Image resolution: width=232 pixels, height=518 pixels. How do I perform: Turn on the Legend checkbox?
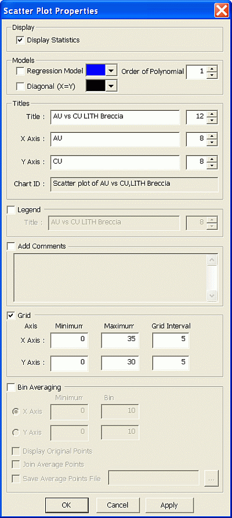click(x=11, y=210)
